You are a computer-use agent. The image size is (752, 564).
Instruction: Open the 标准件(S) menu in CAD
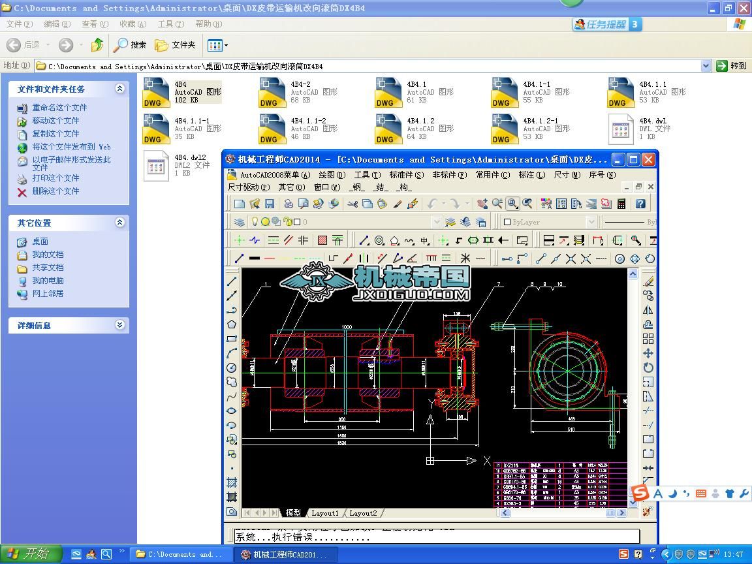(406, 175)
